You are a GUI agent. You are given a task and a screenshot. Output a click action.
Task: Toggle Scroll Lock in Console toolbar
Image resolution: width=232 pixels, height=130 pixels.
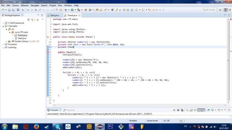[x=191, y=110]
